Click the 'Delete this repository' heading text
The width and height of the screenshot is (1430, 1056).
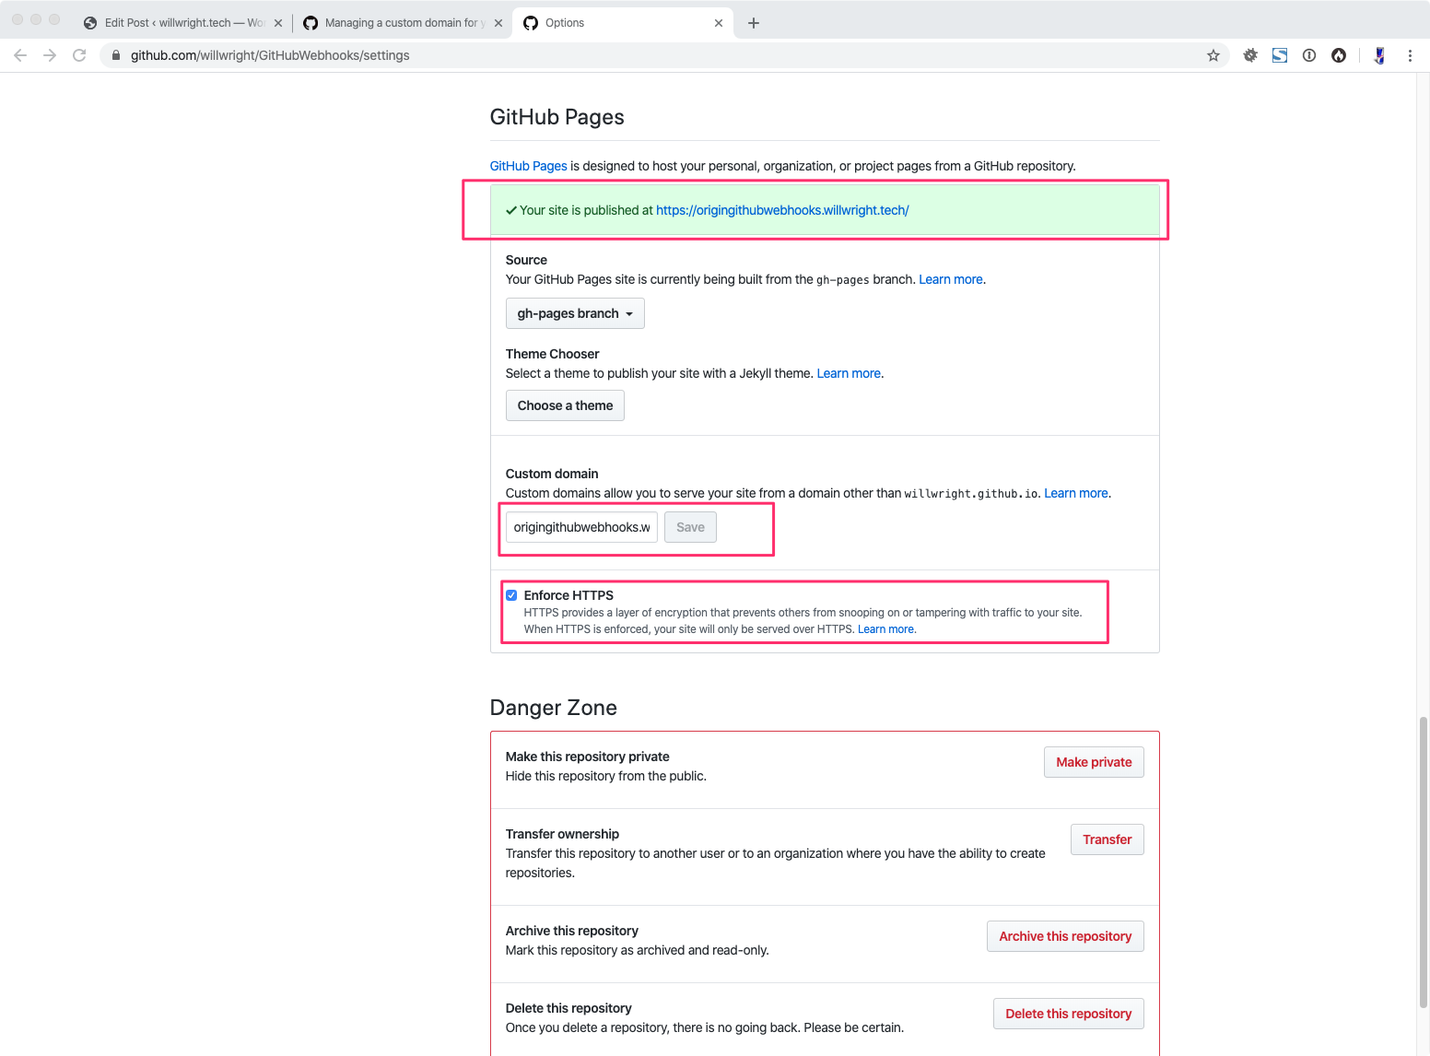pos(568,1008)
